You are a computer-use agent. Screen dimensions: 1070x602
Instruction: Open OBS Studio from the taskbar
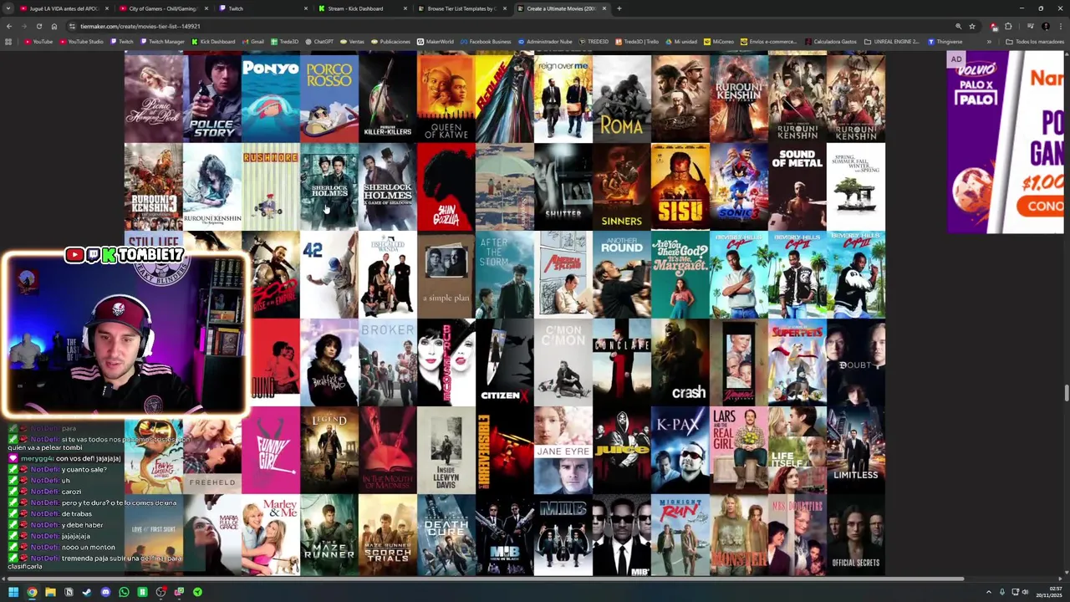[160, 592]
